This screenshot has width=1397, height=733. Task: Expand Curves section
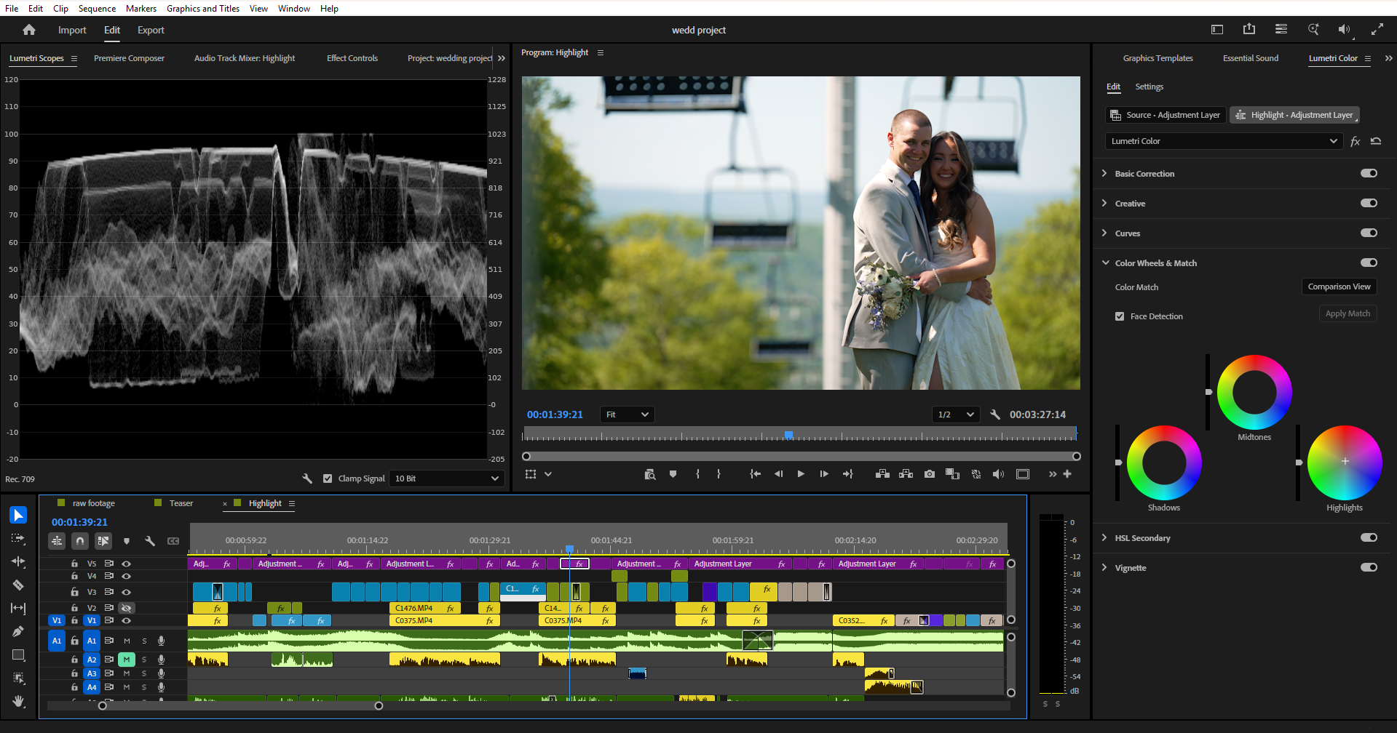tap(1104, 233)
